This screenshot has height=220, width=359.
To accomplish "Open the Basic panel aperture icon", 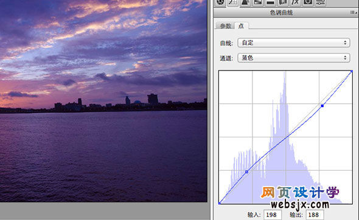I will coord(220,3).
